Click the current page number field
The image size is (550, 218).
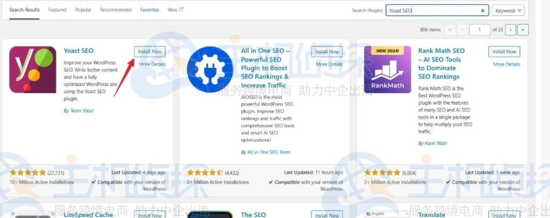point(480,30)
